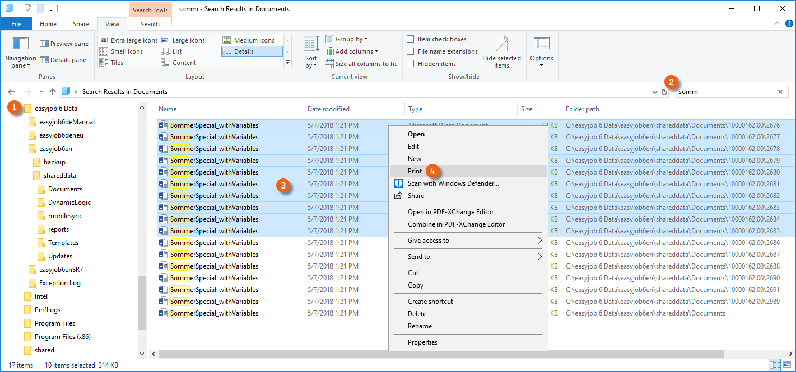Click the Up arrow navigation button
Viewport: 796px width, 372px height.
click(x=52, y=92)
